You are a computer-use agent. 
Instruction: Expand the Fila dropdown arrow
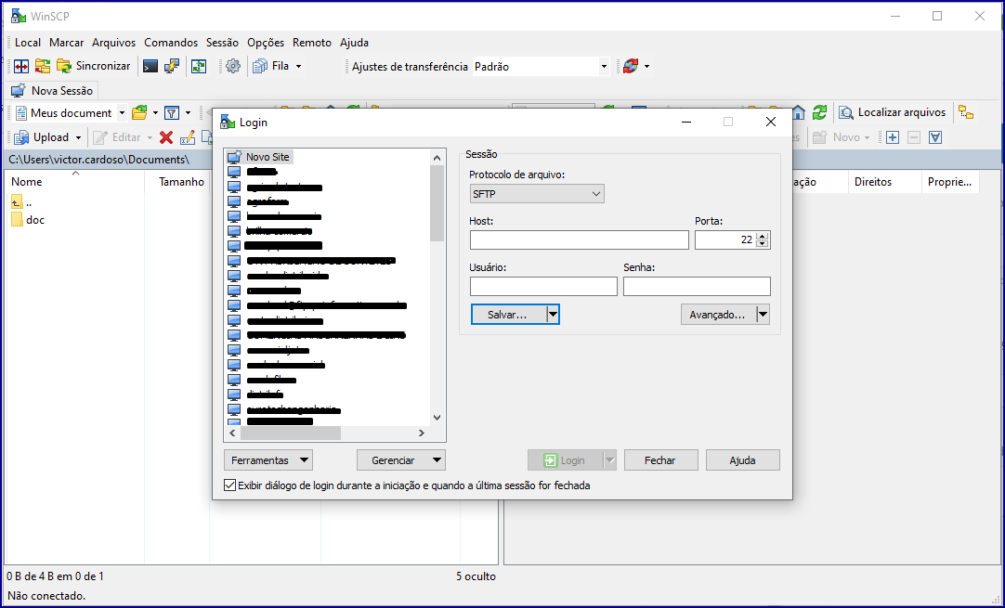coord(299,67)
